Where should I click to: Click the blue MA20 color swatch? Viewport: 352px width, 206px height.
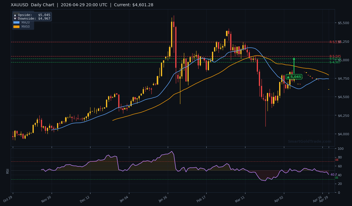point(16,22)
